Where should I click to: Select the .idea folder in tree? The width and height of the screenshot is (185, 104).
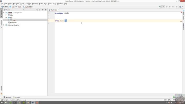(x=11, y=15)
